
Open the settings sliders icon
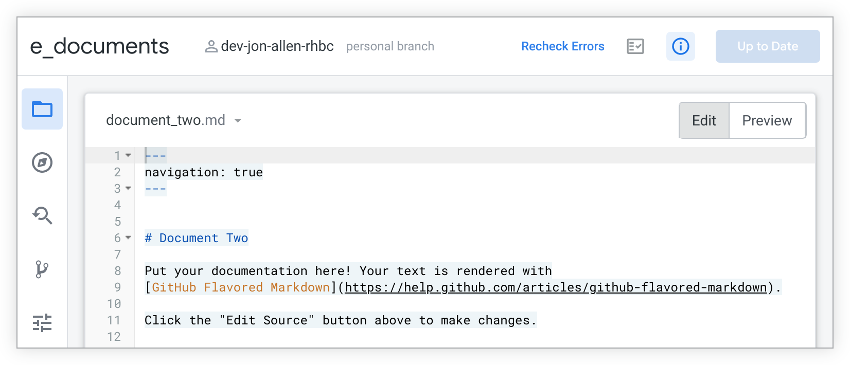click(x=42, y=323)
